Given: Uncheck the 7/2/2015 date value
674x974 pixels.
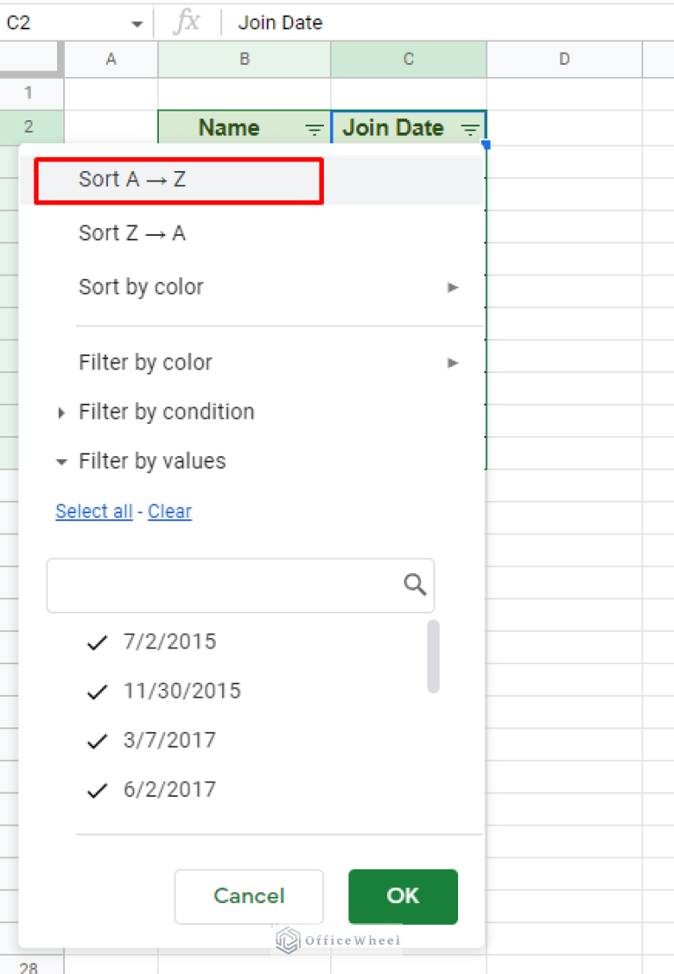Looking at the screenshot, I should [97, 642].
